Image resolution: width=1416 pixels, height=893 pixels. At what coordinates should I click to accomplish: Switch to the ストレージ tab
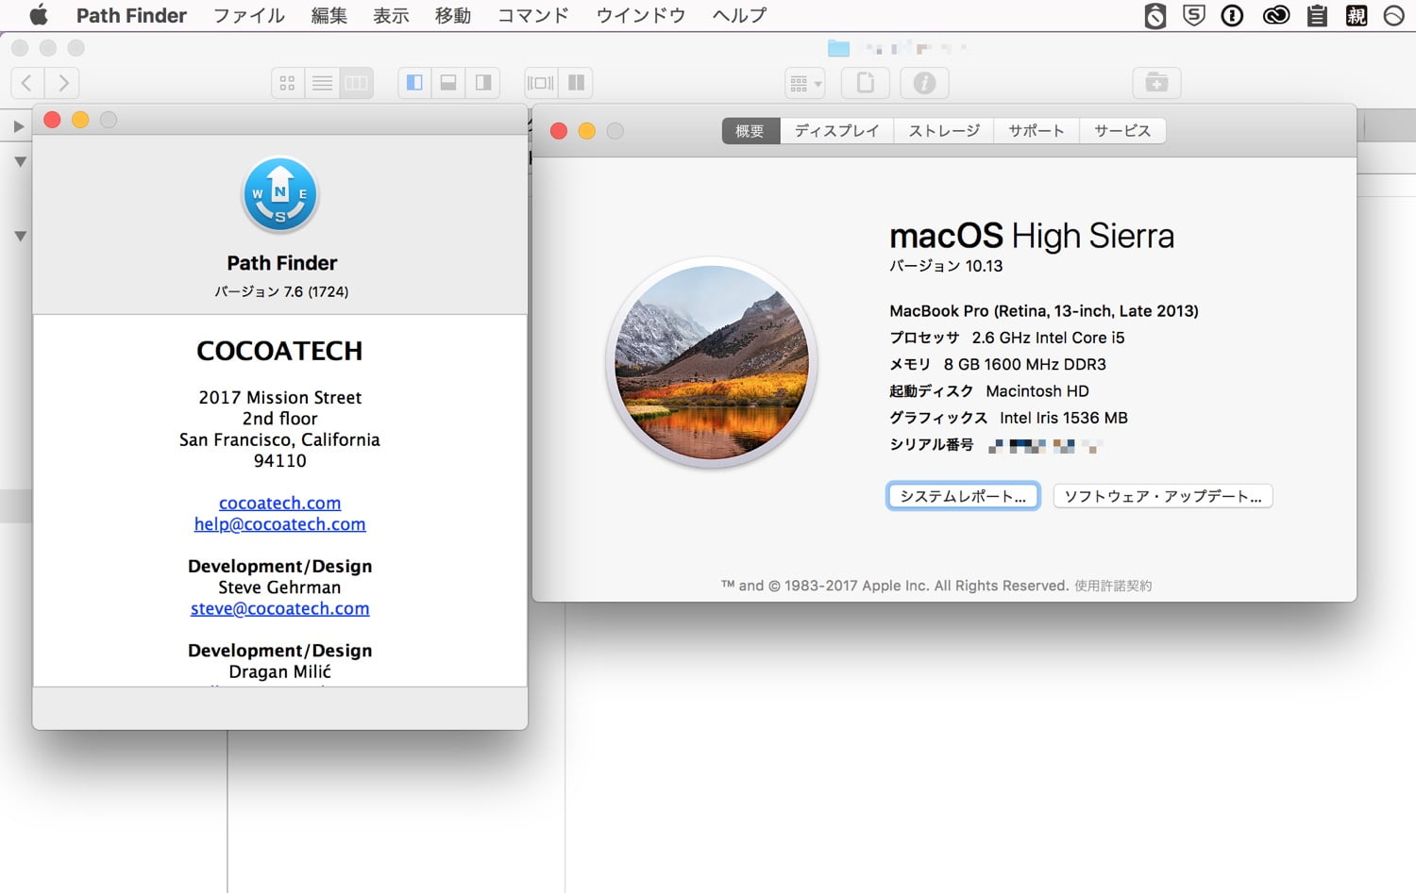click(x=944, y=131)
